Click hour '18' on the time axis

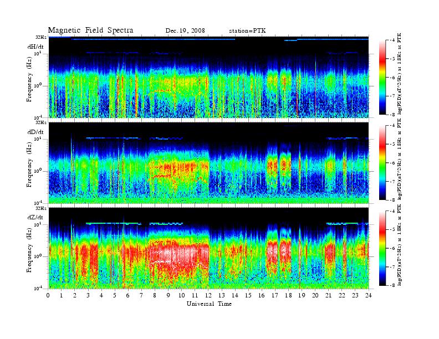click(288, 295)
